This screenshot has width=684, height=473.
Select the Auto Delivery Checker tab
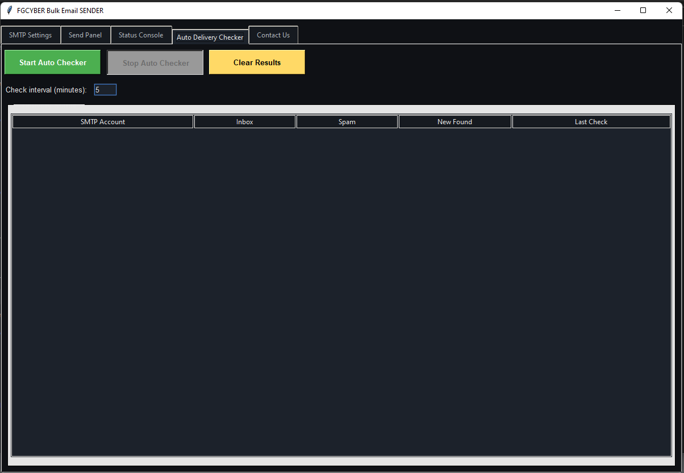pos(210,37)
